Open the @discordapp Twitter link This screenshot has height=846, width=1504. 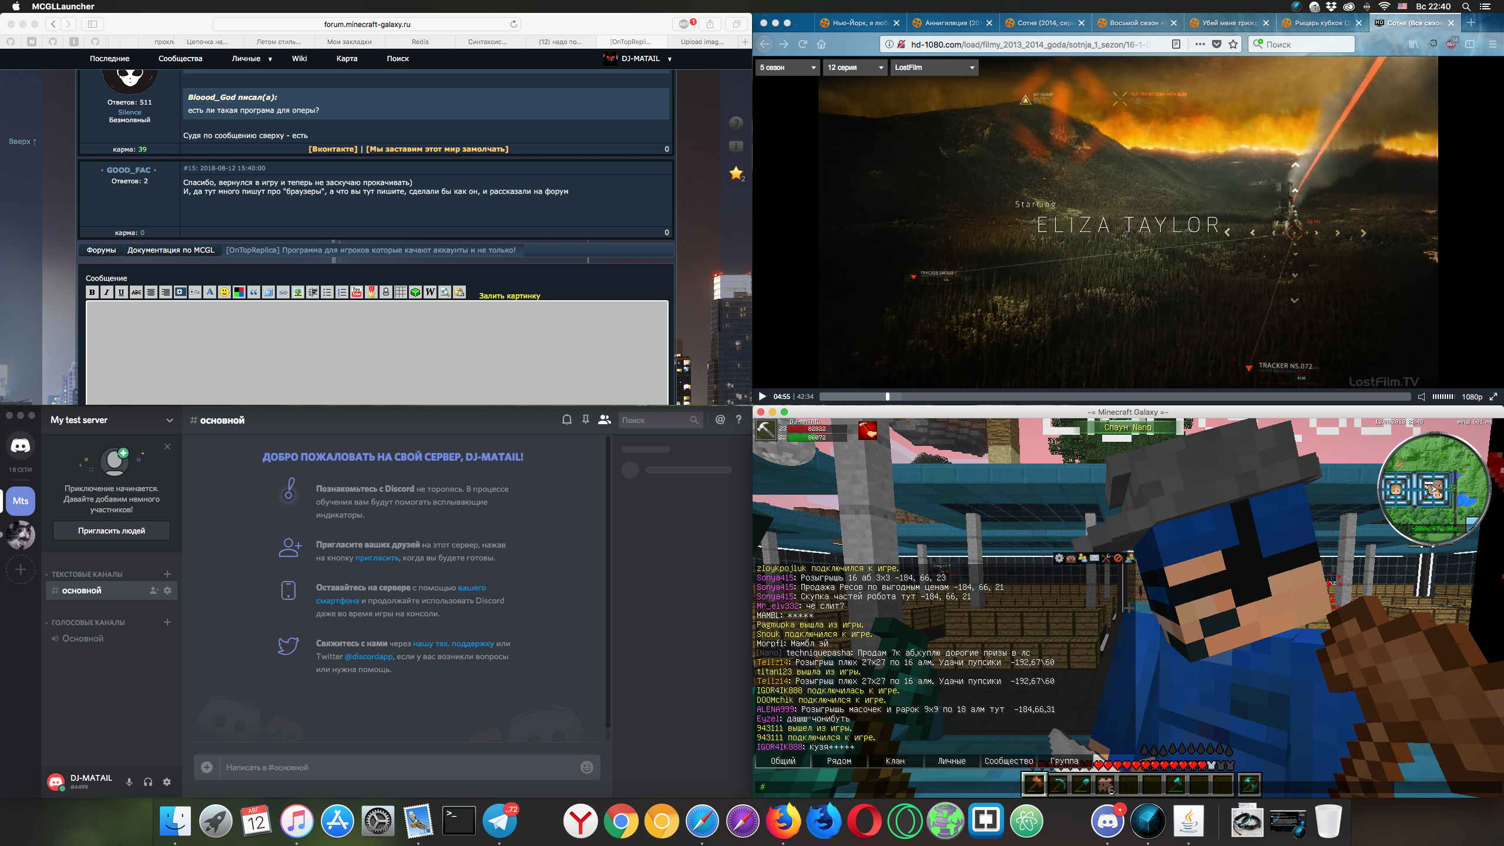tap(368, 656)
